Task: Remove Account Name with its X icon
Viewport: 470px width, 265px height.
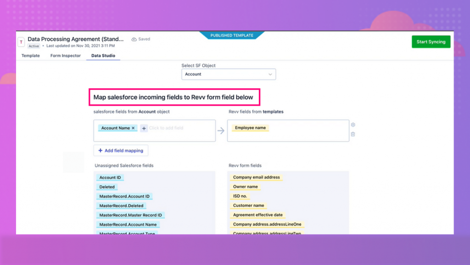Action: (133, 128)
